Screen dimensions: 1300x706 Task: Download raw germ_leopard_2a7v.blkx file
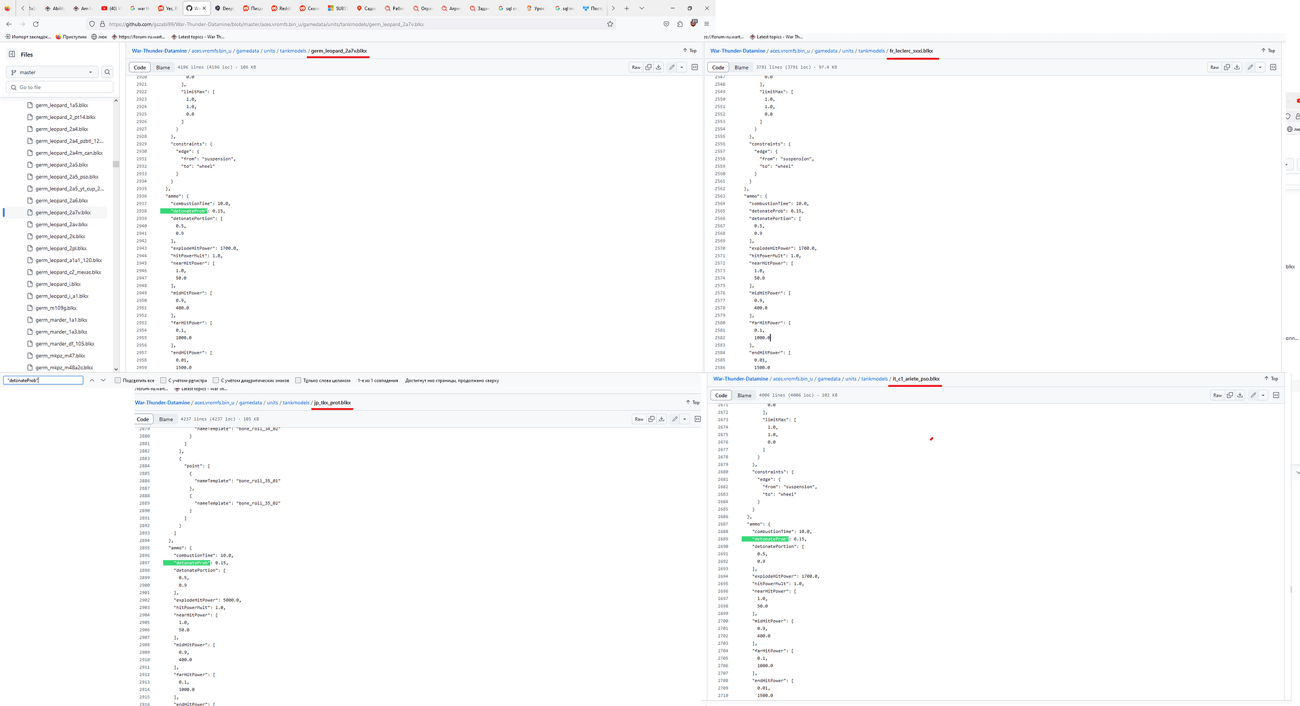coord(658,67)
